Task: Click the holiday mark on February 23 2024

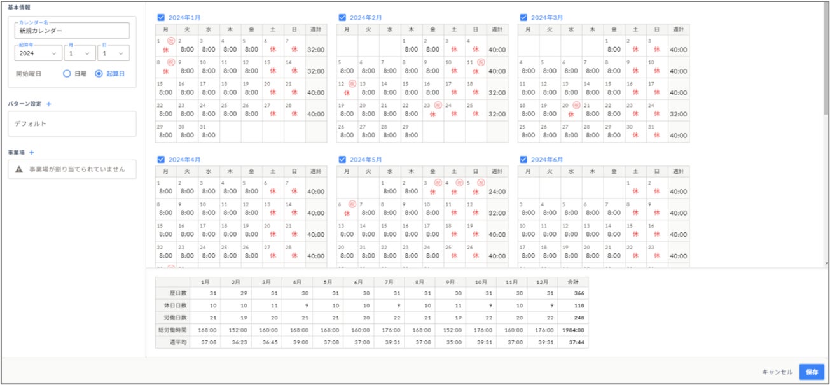Action: (437, 106)
